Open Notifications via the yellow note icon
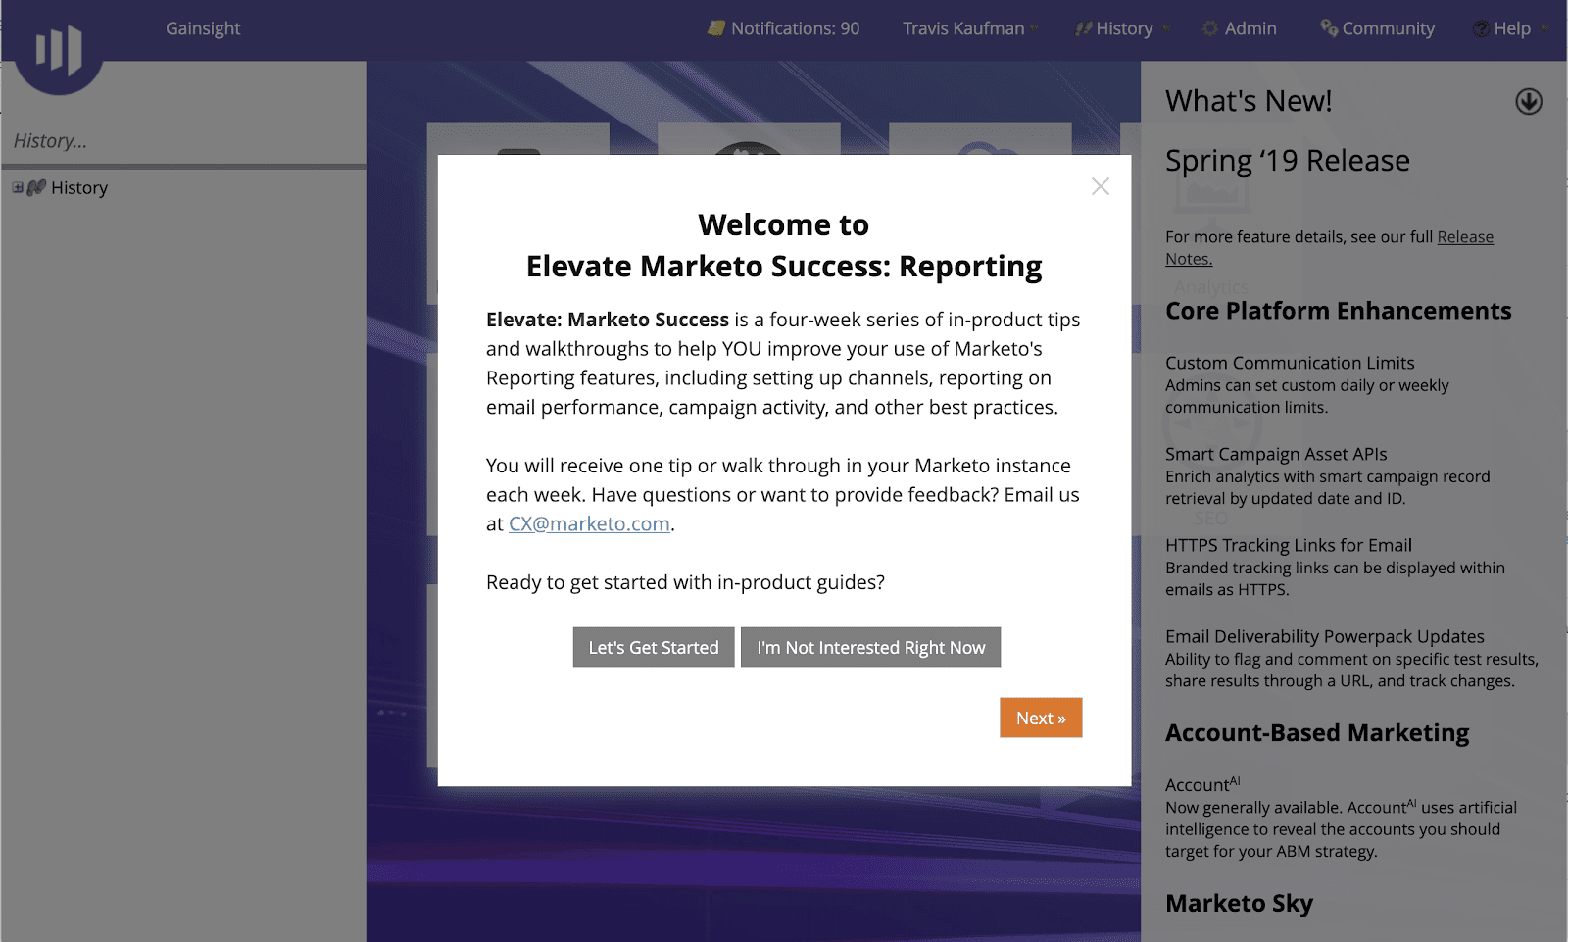This screenshot has height=942, width=1569. tap(716, 28)
